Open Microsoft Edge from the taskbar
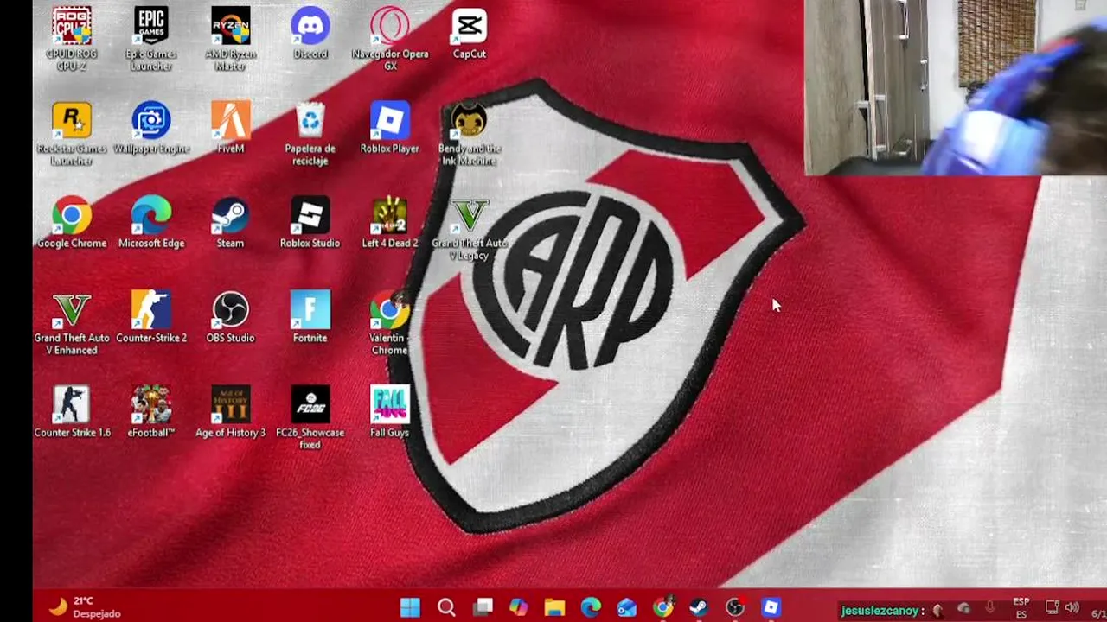 click(591, 607)
